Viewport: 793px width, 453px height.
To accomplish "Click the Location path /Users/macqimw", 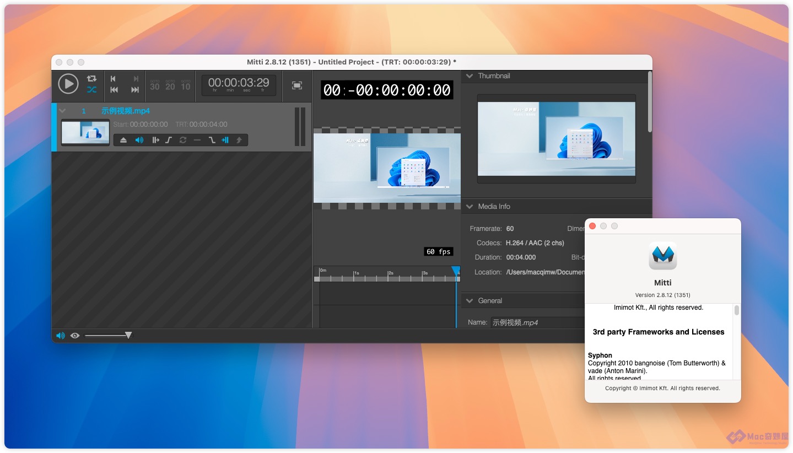I will (545, 272).
